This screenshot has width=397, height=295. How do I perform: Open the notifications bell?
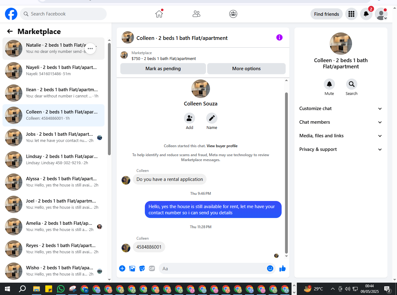point(366,14)
